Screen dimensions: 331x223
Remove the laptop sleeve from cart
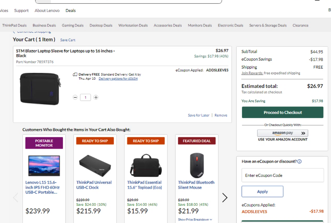point(221,115)
